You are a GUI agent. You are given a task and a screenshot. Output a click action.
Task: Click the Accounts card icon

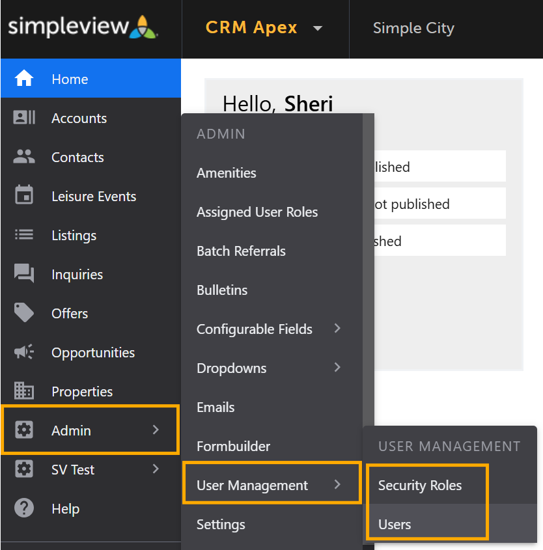point(24,117)
